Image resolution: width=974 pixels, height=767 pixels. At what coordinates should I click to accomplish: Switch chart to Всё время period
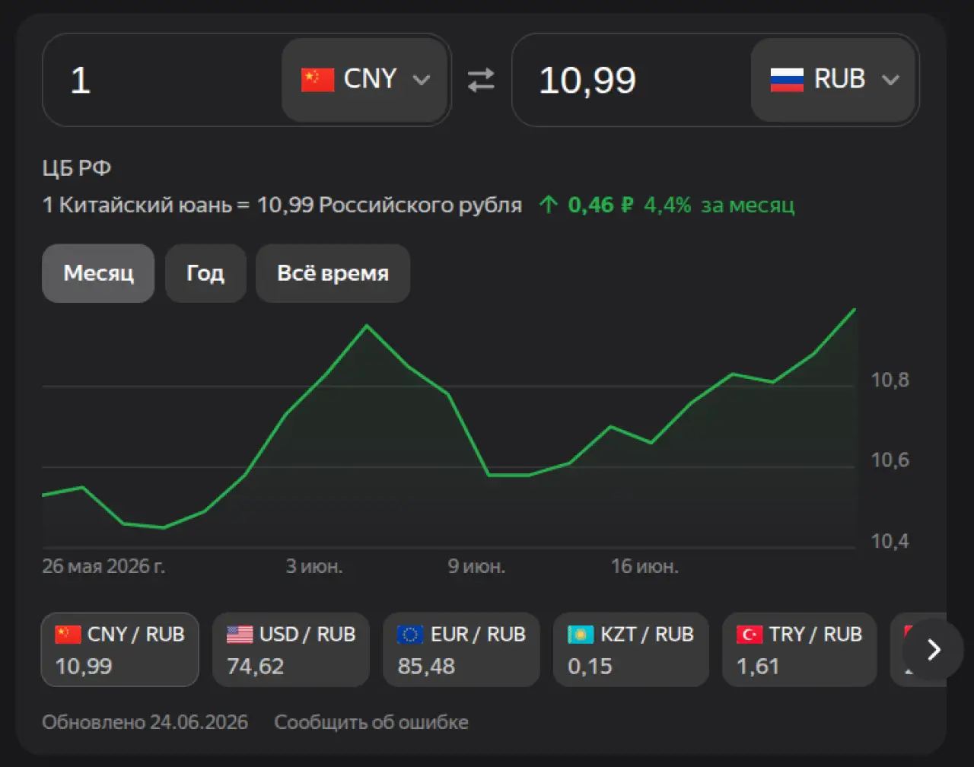tap(333, 273)
